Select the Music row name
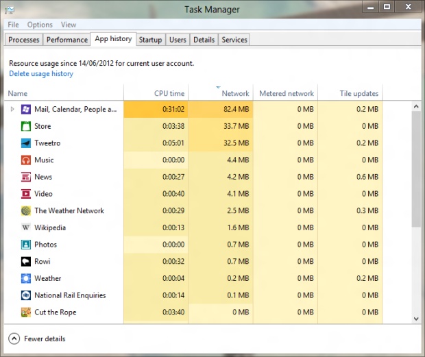This screenshot has width=425, height=357. pos(44,160)
